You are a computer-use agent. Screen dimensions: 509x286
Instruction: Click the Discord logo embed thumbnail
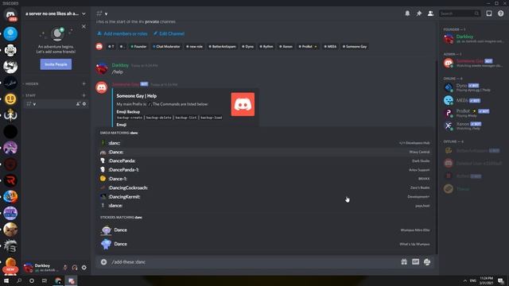click(x=243, y=104)
